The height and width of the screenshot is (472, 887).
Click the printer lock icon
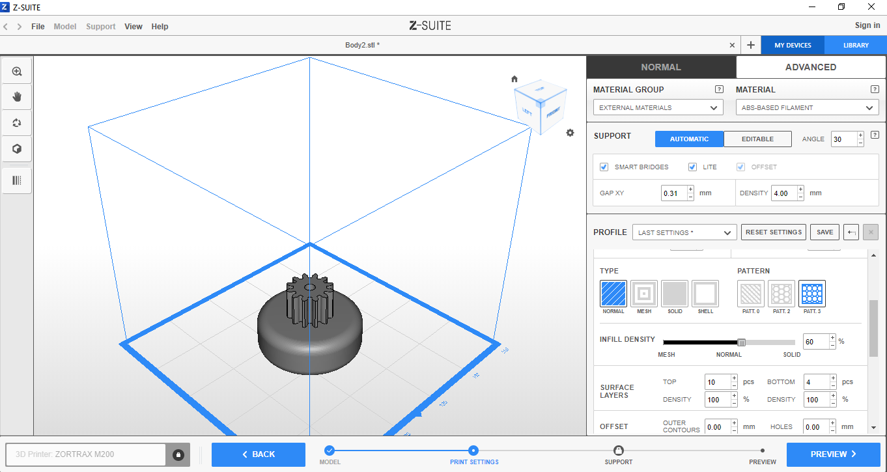(178, 454)
